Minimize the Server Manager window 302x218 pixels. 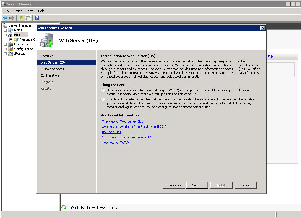(x=288, y=4)
